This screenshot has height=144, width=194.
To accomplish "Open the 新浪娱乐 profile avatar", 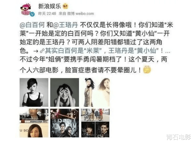I will tap(26, 10).
